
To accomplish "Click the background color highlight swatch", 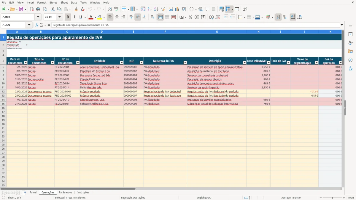I will pos(100,17).
